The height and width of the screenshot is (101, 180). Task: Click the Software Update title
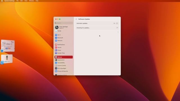pyautogui.click(x=84, y=19)
